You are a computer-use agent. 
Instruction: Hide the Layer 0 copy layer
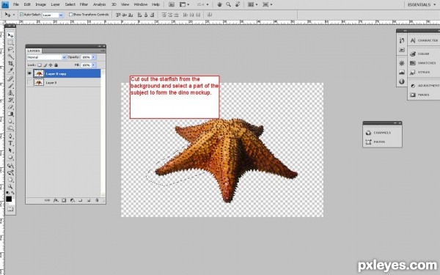click(29, 73)
